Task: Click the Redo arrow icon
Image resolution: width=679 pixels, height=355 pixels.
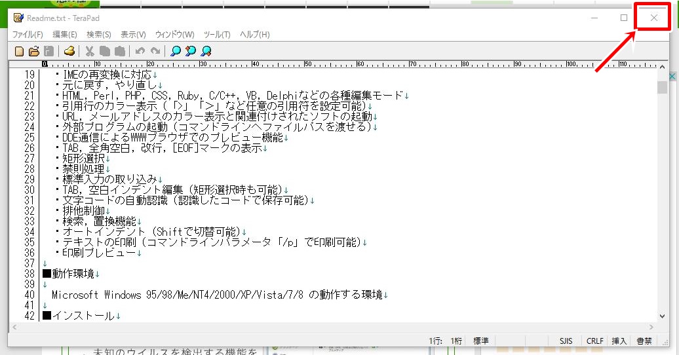Action: pyautogui.click(x=155, y=51)
